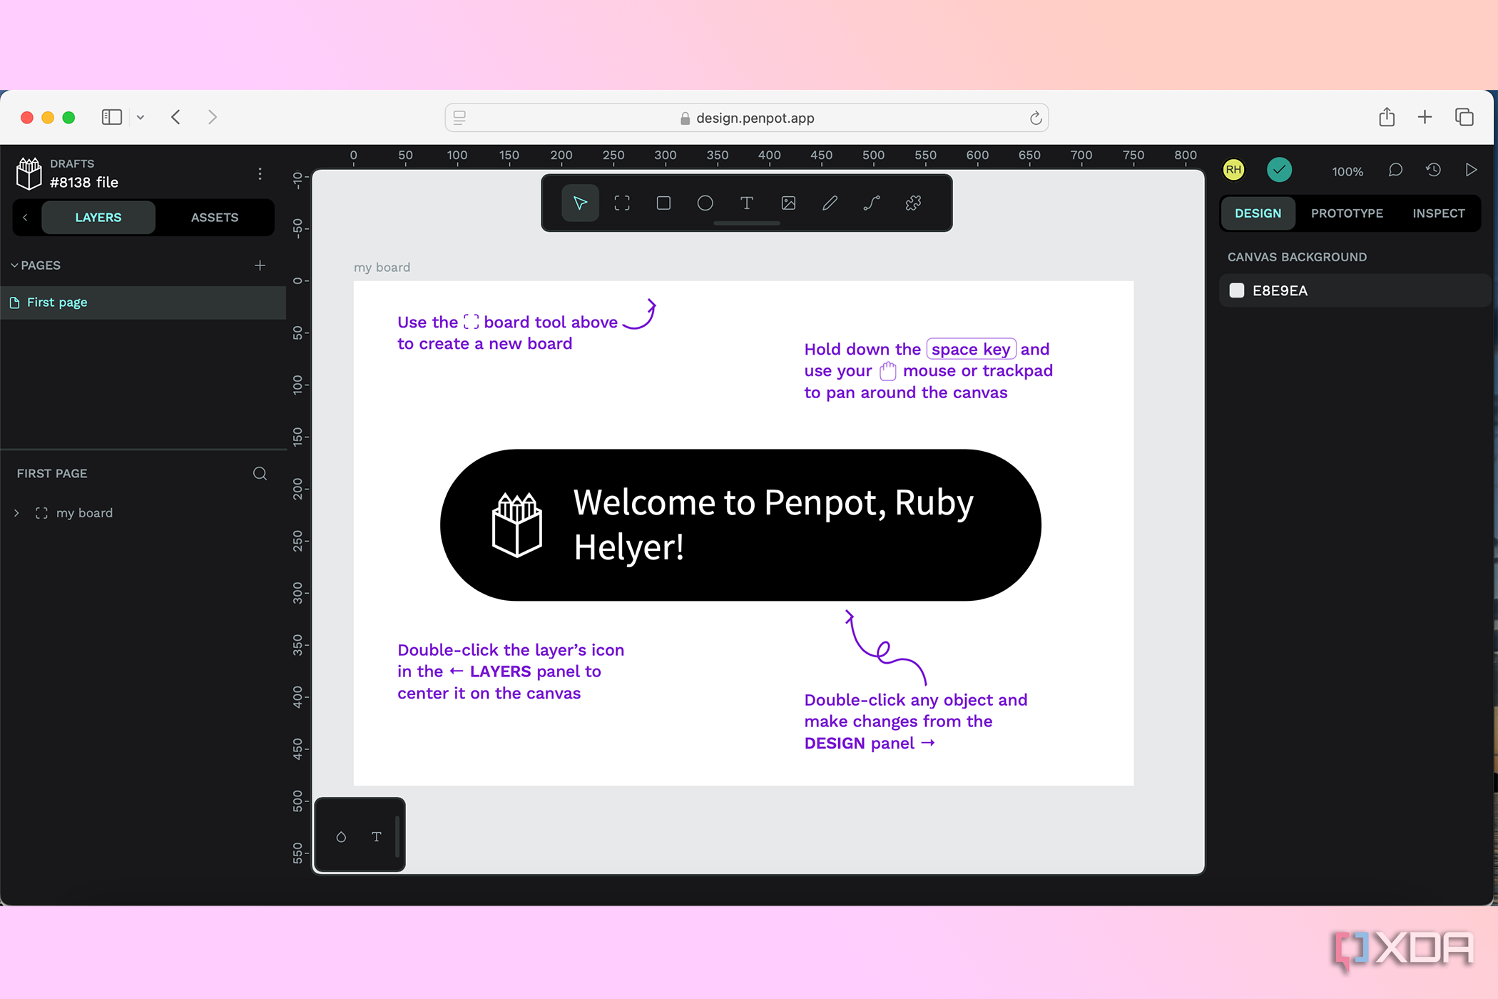Add a new page with plus icon
The height and width of the screenshot is (999, 1498).
pos(260,265)
